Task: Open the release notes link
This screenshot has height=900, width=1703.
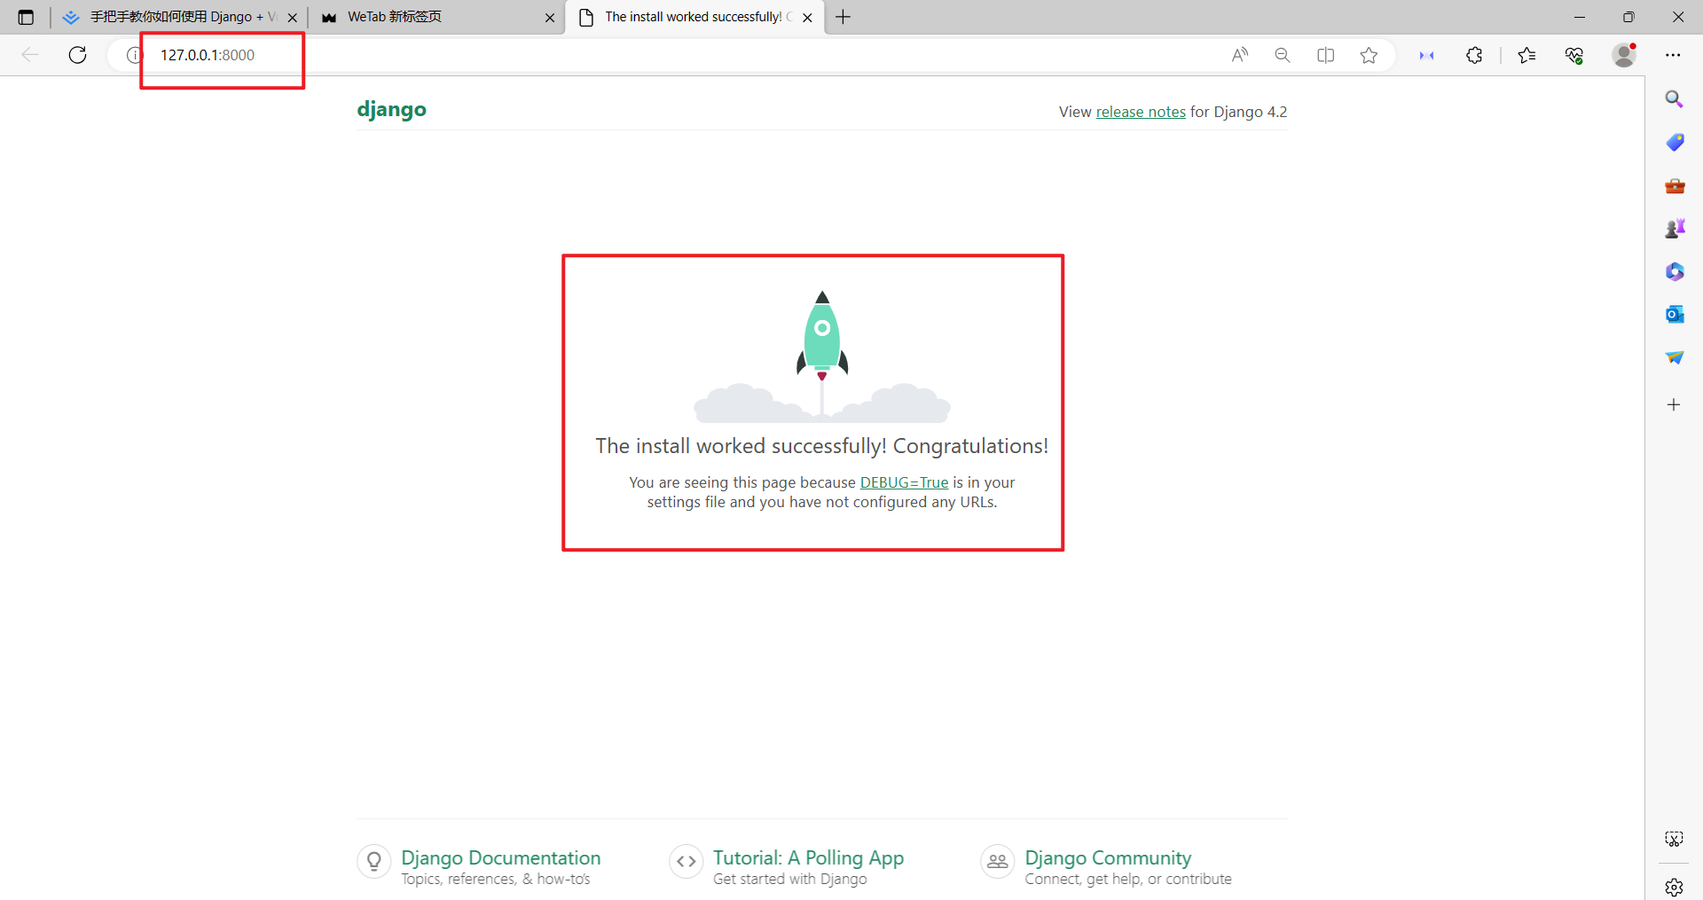Action: [1141, 112]
